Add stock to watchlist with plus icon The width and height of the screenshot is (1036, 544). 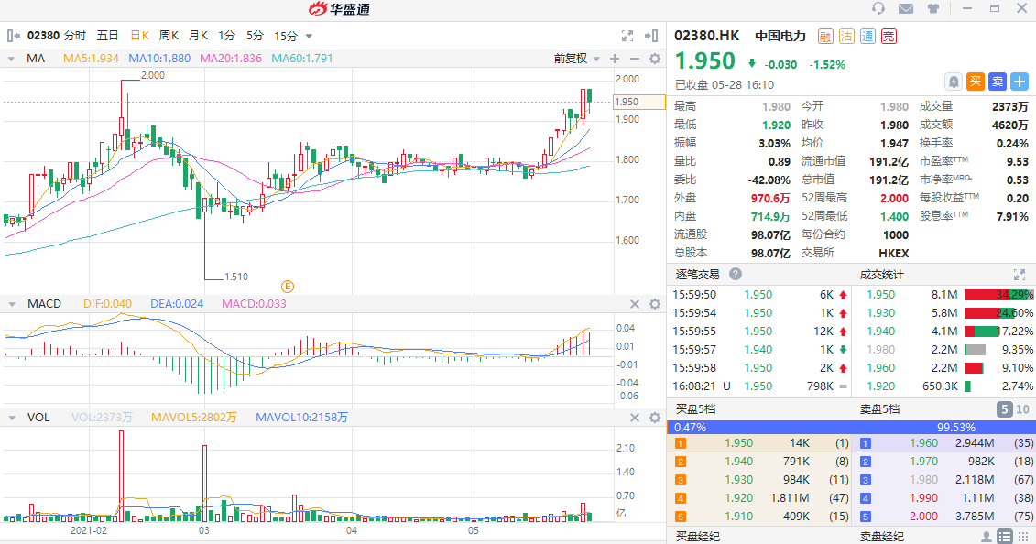1020,82
